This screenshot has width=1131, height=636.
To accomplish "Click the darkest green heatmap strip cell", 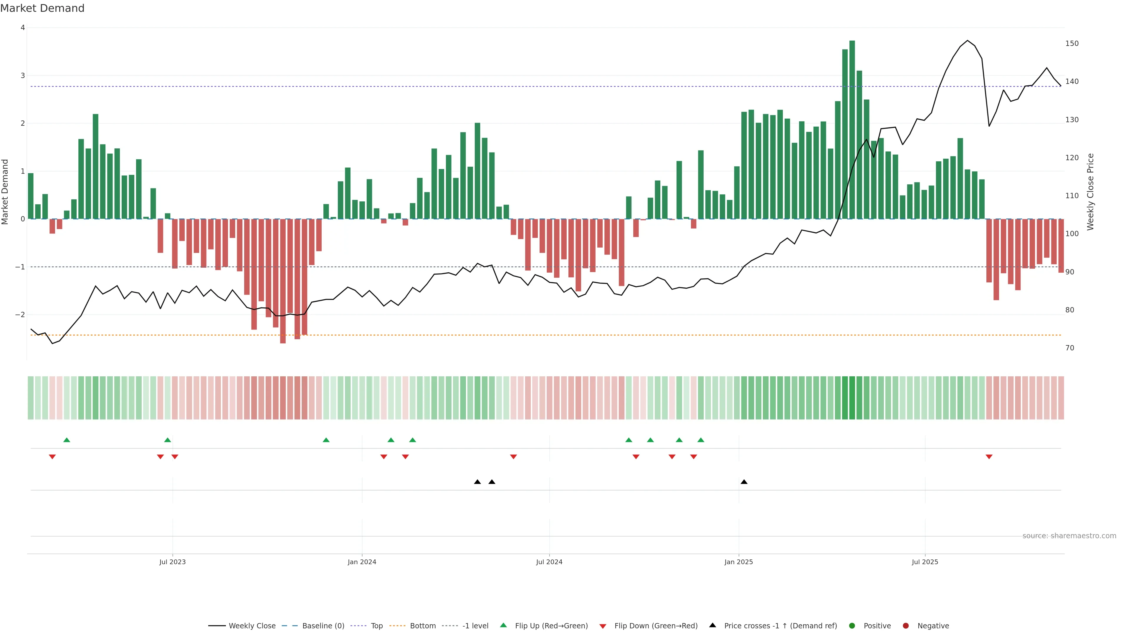I will pos(852,398).
